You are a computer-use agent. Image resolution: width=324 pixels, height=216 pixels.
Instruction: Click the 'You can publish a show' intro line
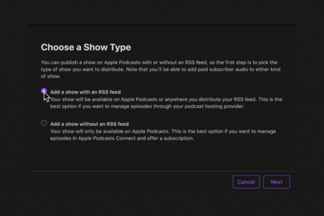coord(159,63)
